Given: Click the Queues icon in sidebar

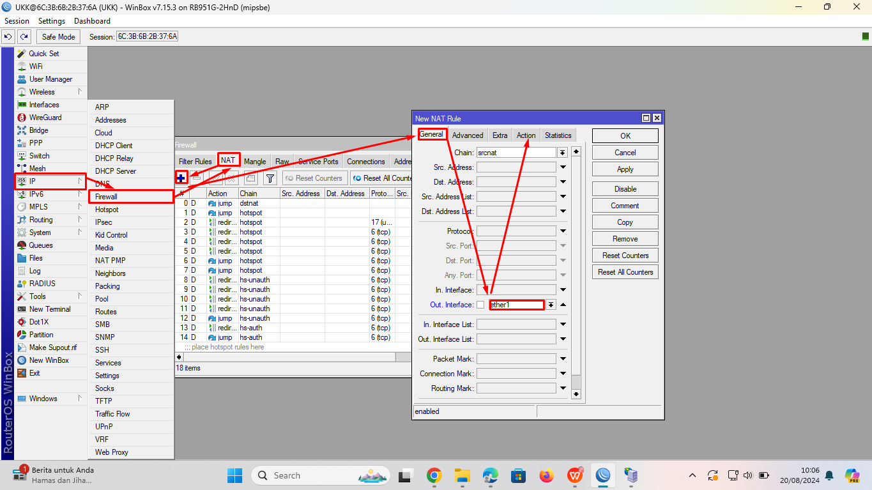Looking at the screenshot, I should 22,245.
